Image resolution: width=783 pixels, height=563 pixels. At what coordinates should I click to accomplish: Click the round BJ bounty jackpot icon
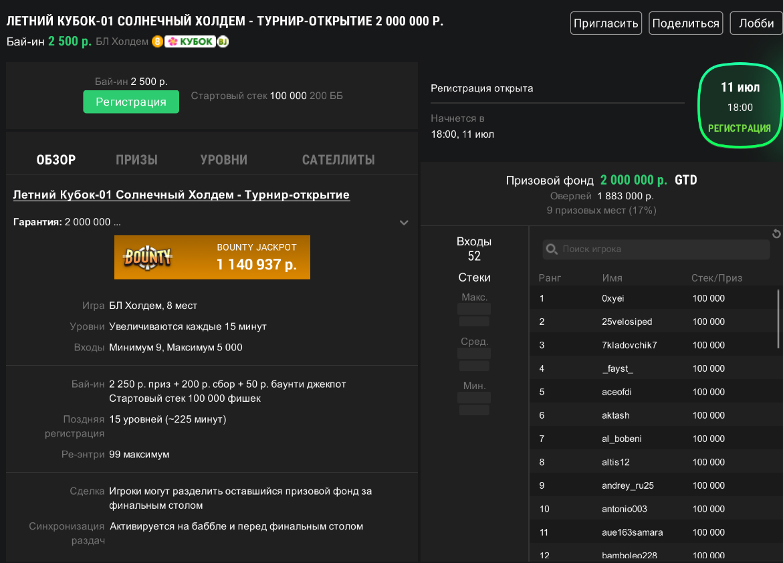coord(223,41)
